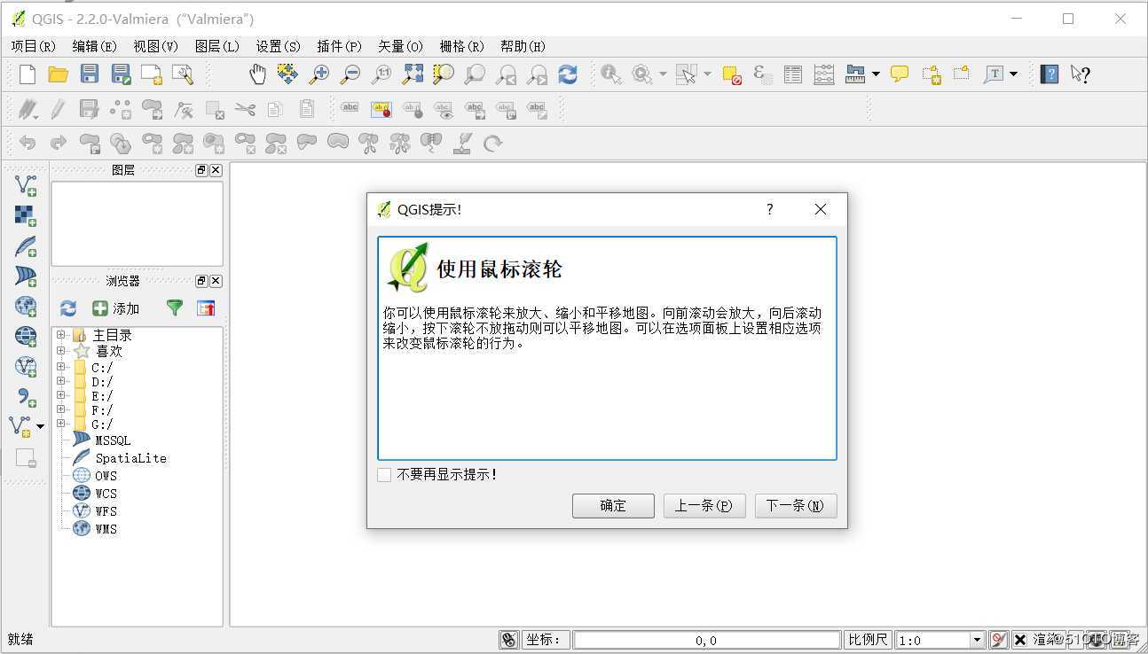Refresh the map with the blue arrows icon

click(x=568, y=74)
